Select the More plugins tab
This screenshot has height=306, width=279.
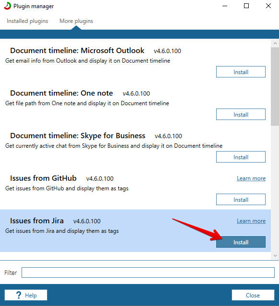(76, 21)
